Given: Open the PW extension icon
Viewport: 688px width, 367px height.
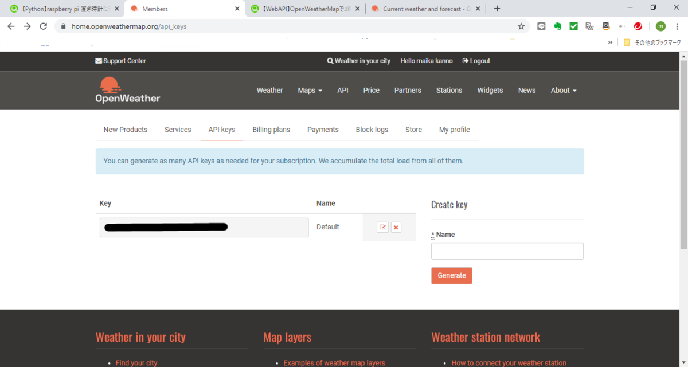Looking at the screenshot, I should click(x=589, y=26).
